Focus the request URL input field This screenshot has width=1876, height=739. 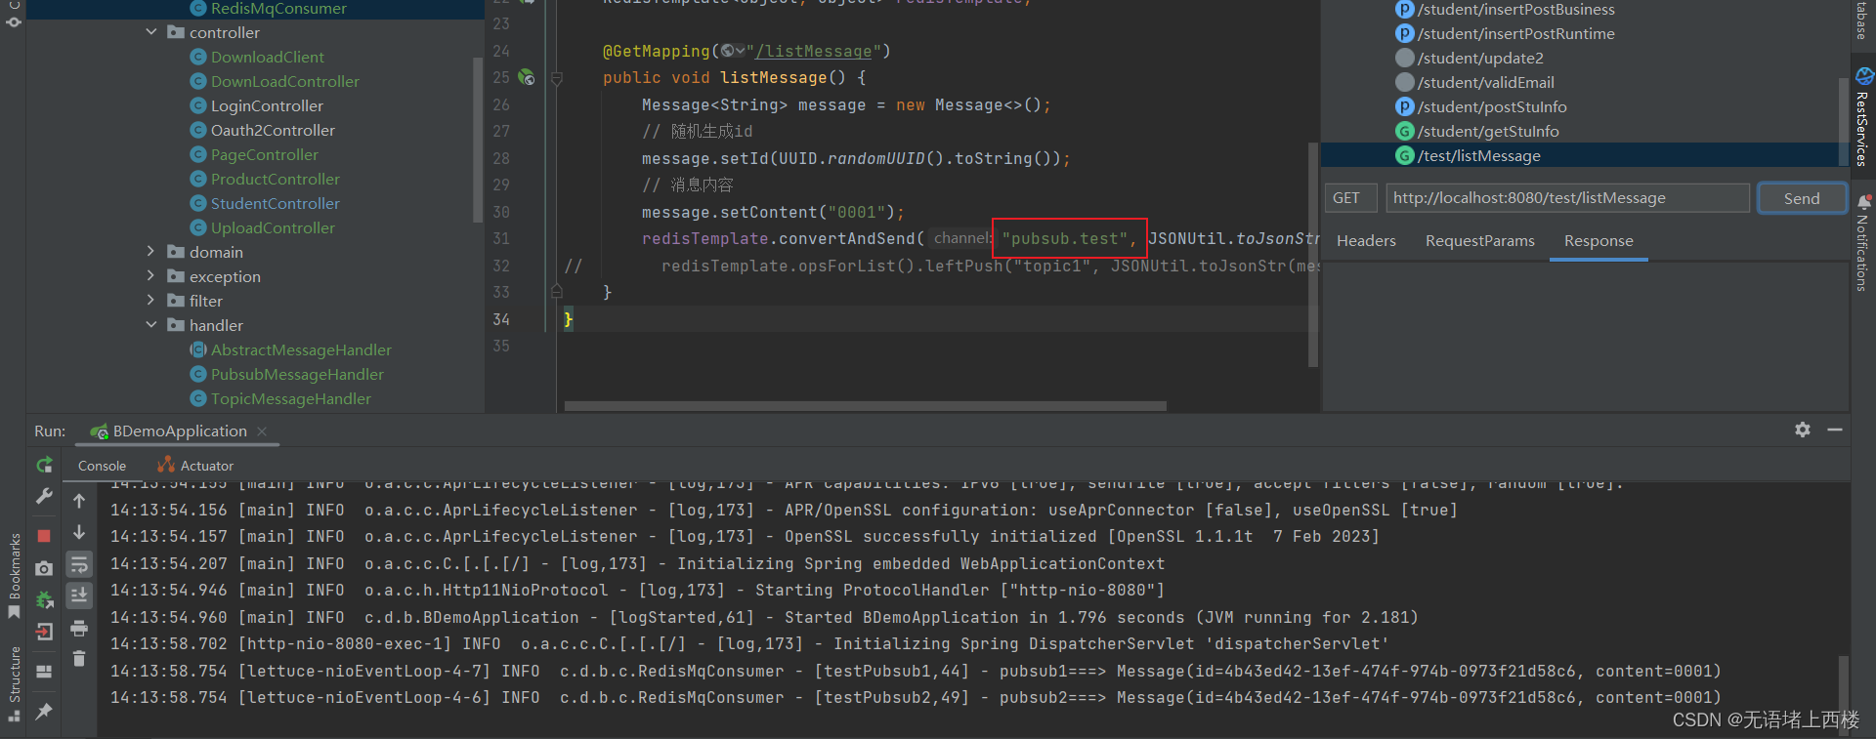[1567, 198]
